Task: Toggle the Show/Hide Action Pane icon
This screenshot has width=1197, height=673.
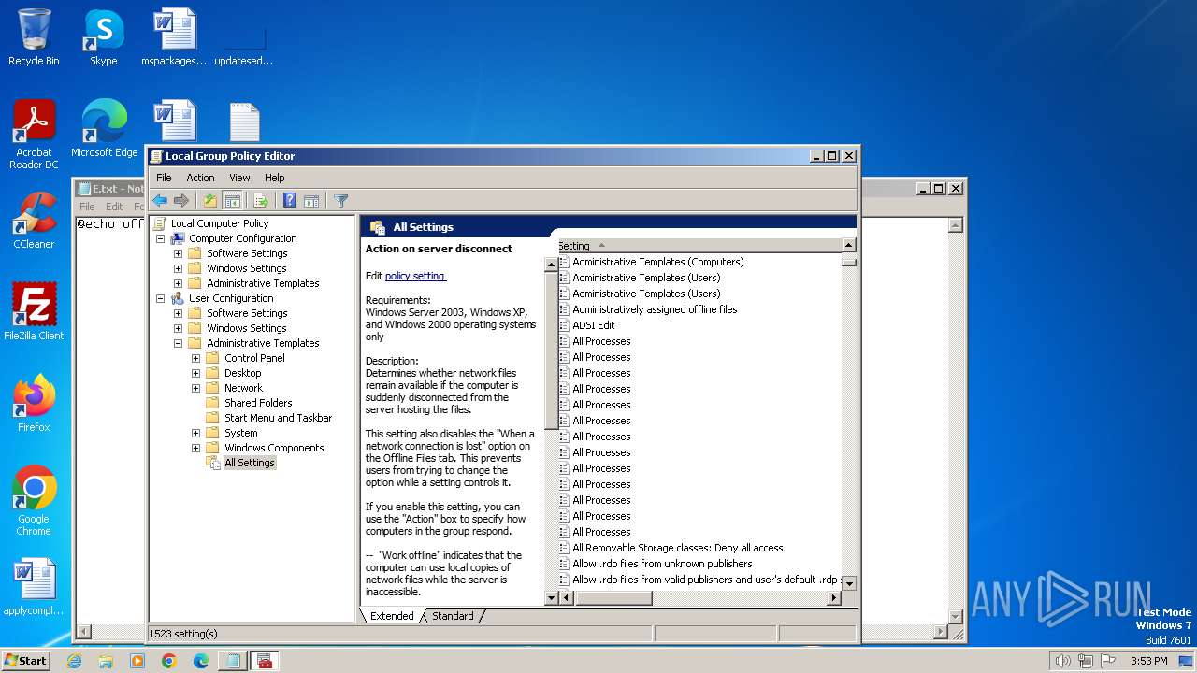Action: coord(311,200)
